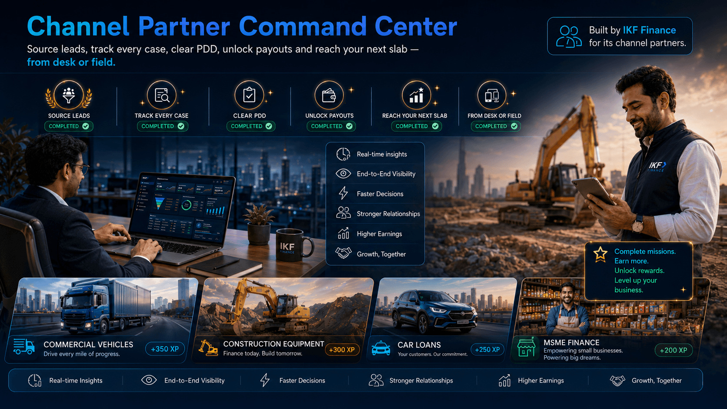Click the Completed badge under Clear PDD
The width and height of the screenshot is (727, 409).
[x=251, y=126]
